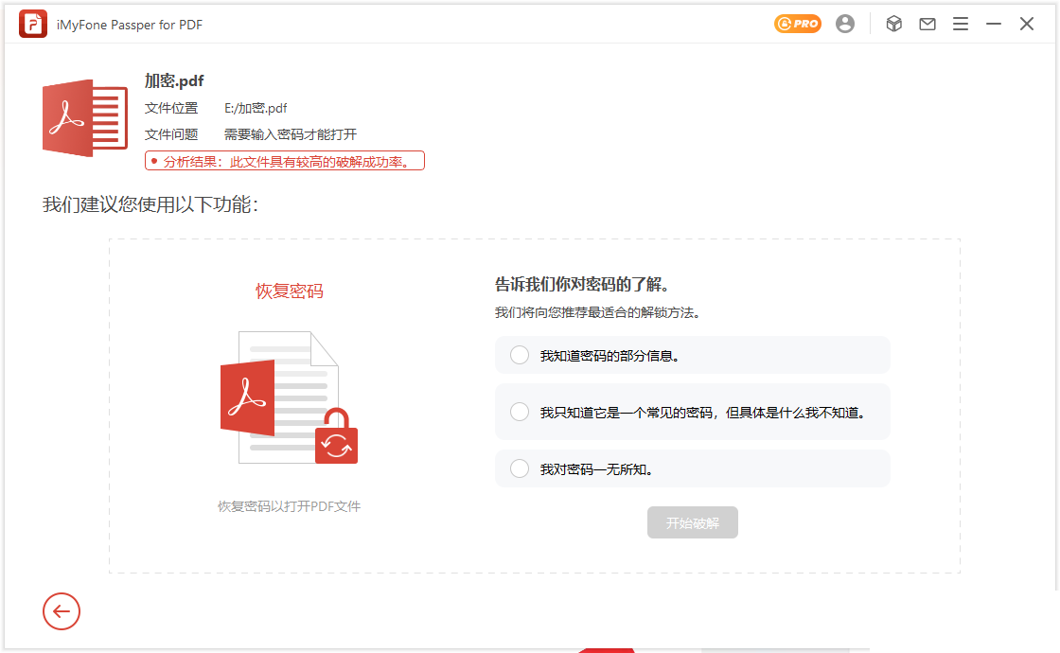Select 我知道密码的部分信息 option
The image size is (1060, 653).
click(520, 356)
